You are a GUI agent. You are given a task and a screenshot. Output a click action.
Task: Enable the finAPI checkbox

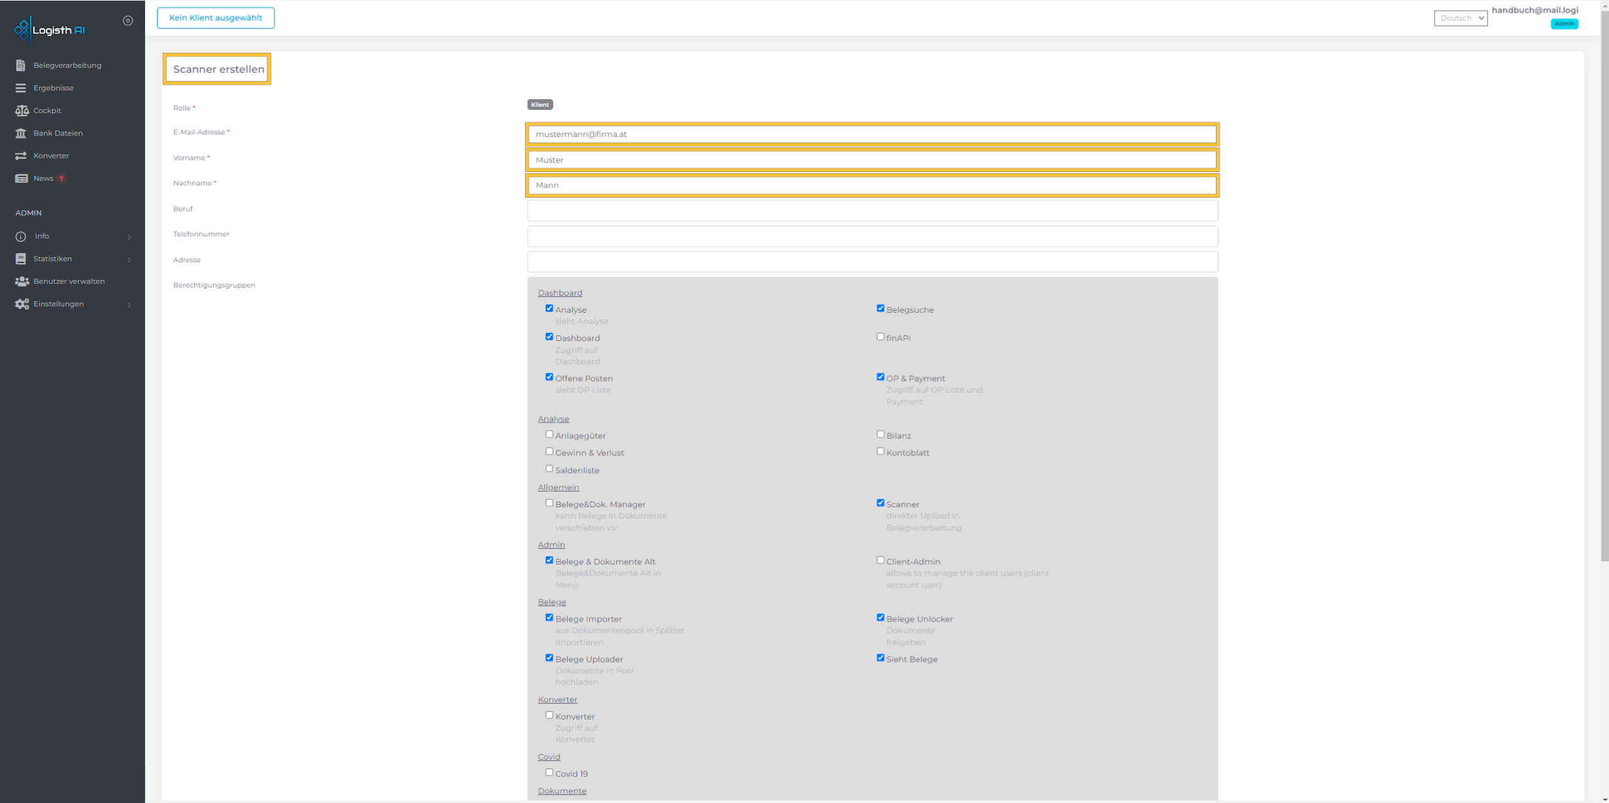click(880, 337)
